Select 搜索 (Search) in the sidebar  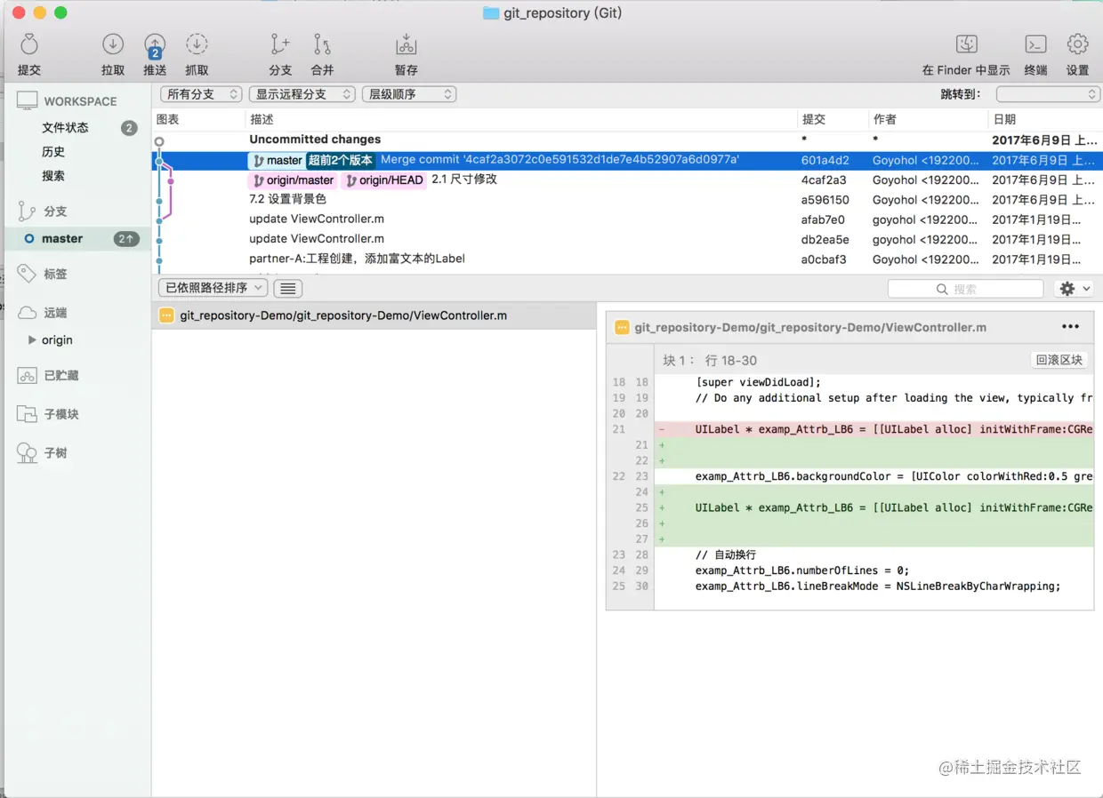click(x=53, y=176)
